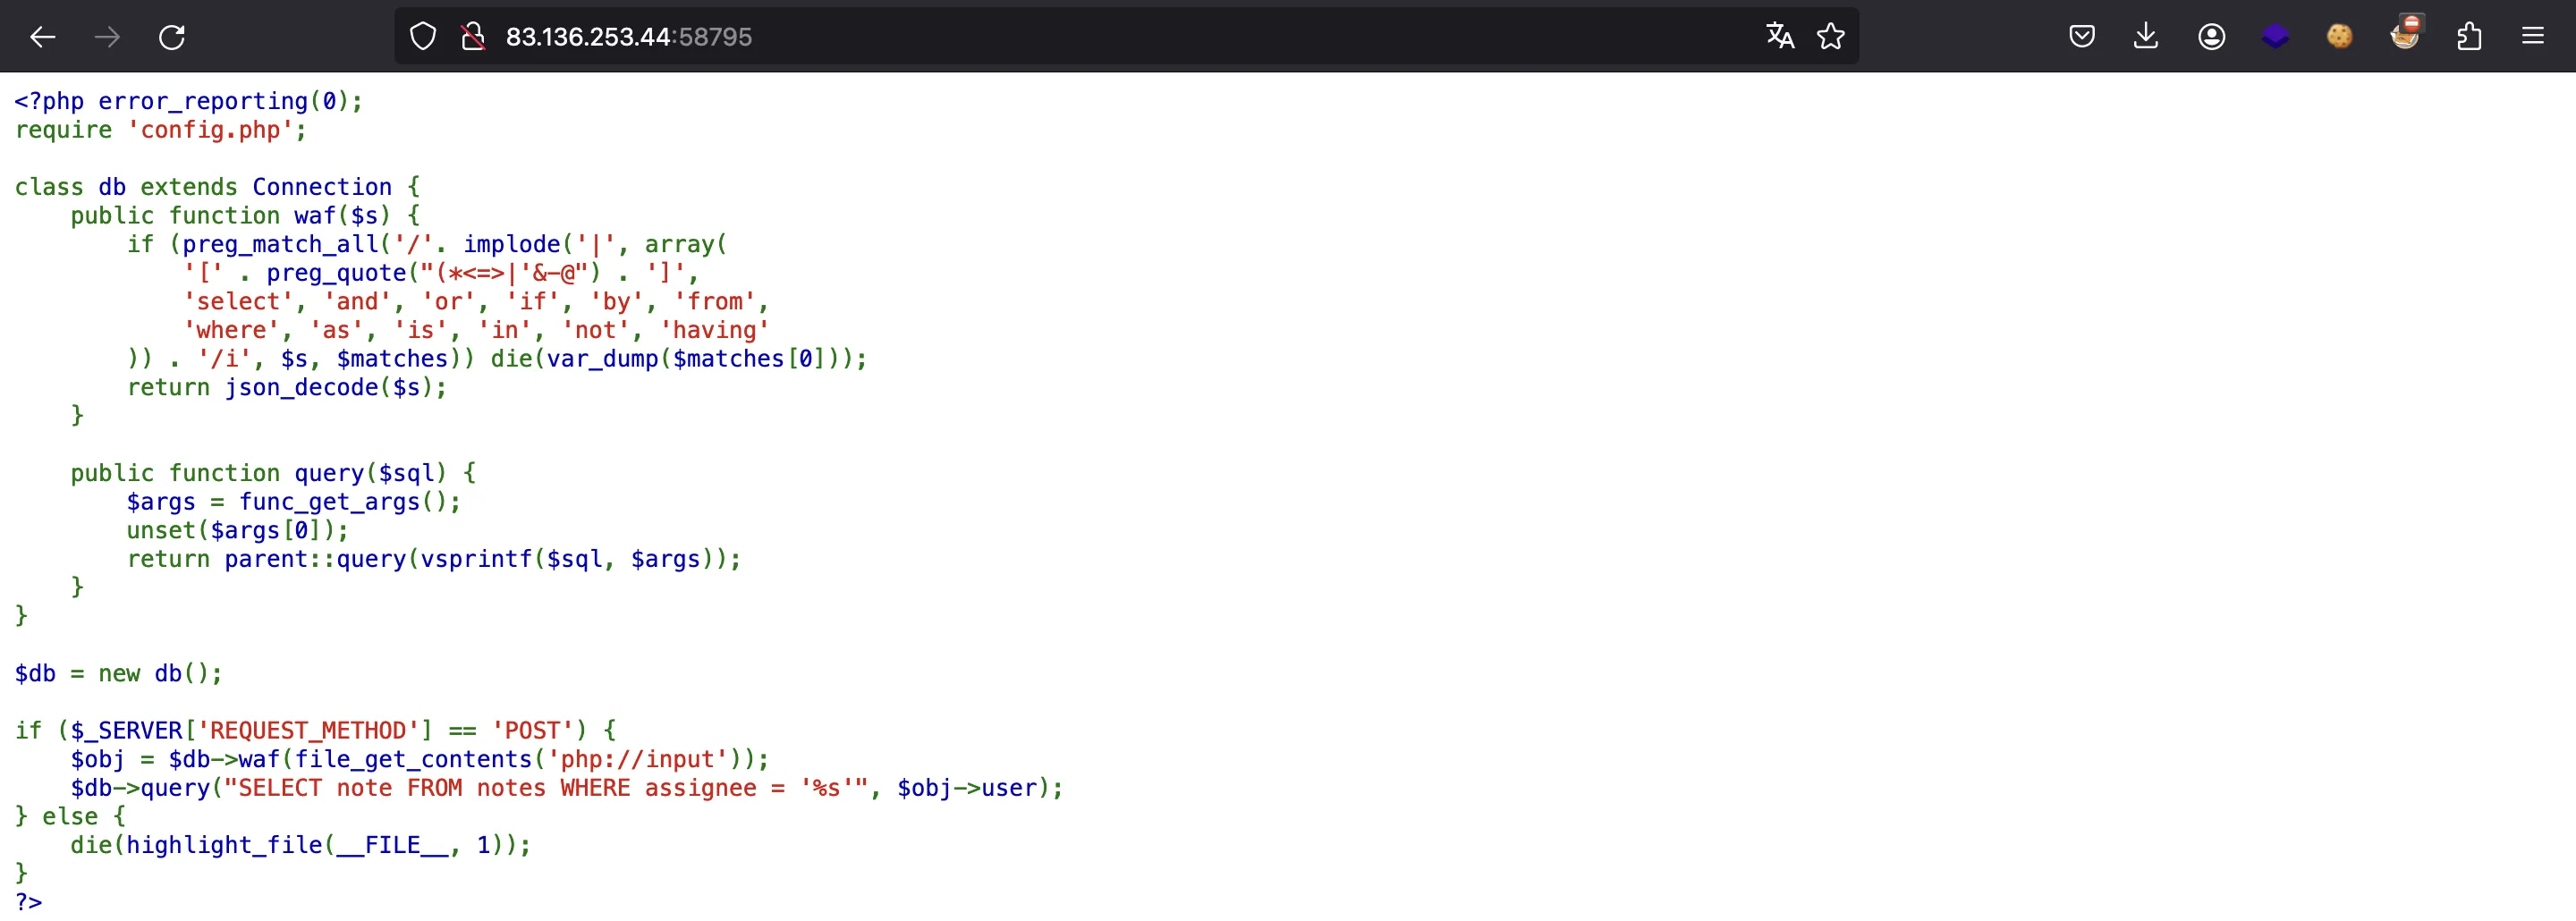Click "public function query($sql)" line

point(273,473)
